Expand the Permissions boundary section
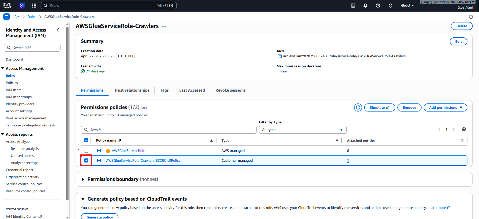This screenshot has height=219, width=479. [x=83, y=179]
